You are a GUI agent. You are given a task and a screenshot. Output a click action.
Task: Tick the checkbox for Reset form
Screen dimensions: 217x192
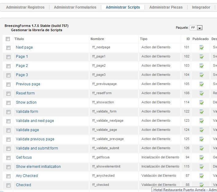pos(9,94)
